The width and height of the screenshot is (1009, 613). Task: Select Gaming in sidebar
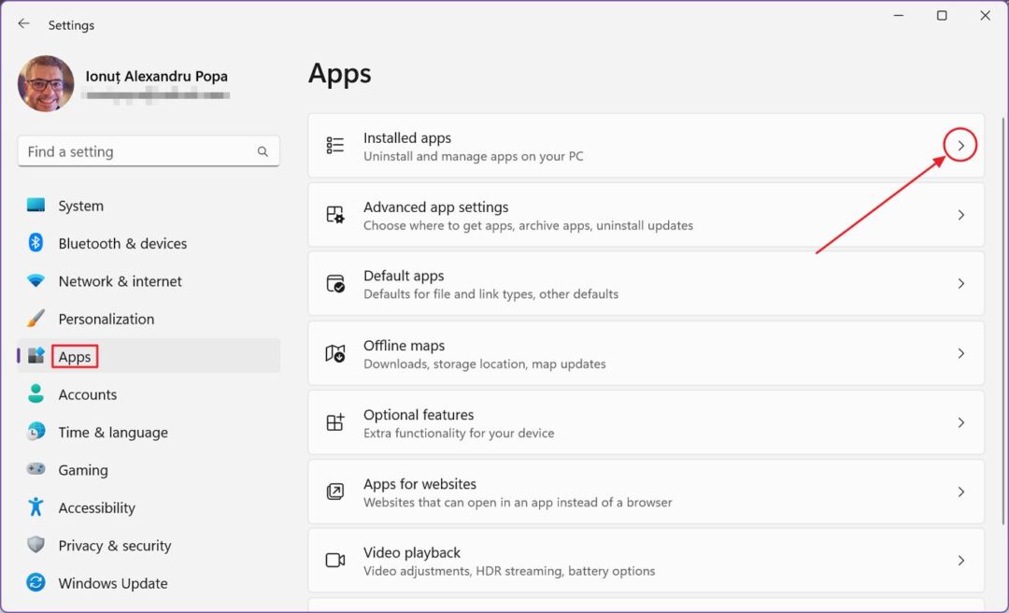point(149,469)
